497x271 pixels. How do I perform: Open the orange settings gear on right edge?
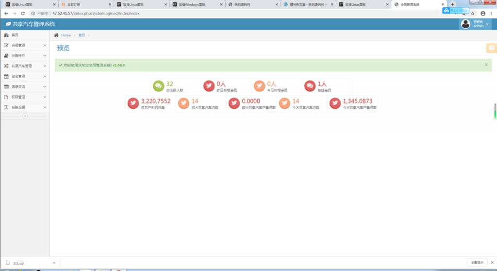491,48
